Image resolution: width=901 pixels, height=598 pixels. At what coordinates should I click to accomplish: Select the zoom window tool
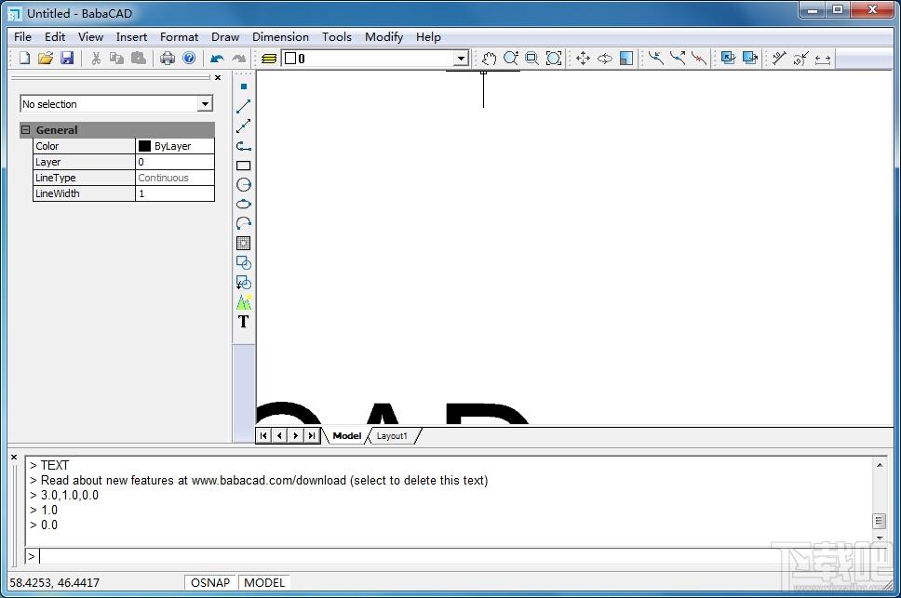click(x=532, y=58)
